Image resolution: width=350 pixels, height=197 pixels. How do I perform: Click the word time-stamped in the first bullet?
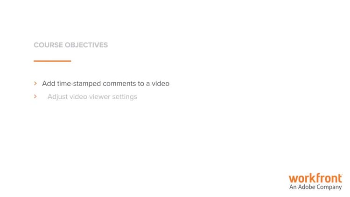(79, 84)
